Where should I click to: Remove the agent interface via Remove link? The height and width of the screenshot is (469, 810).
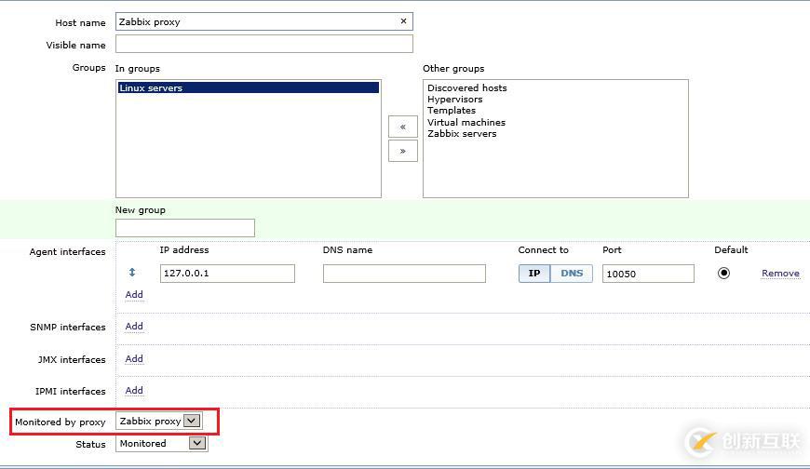pyautogui.click(x=780, y=274)
